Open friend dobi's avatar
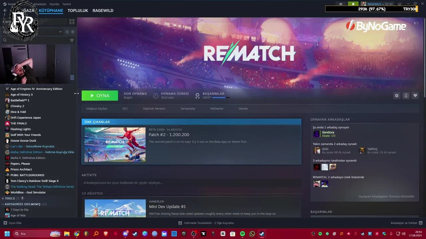The image size is (426, 239). (x=317, y=150)
